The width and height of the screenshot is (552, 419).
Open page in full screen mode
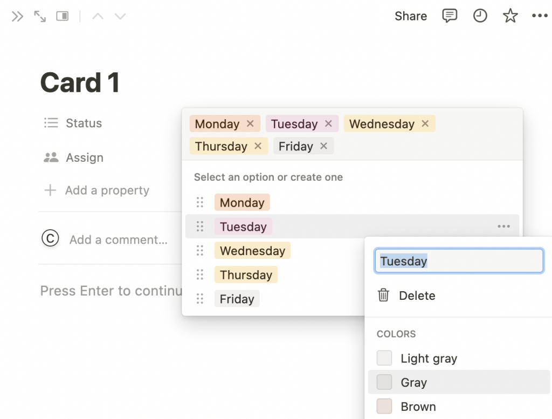40,17
